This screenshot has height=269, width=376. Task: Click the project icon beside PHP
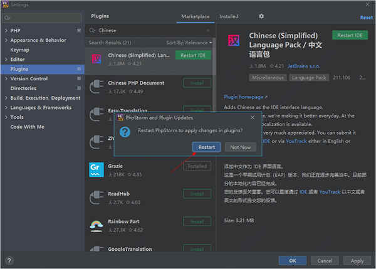pos(79,30)
